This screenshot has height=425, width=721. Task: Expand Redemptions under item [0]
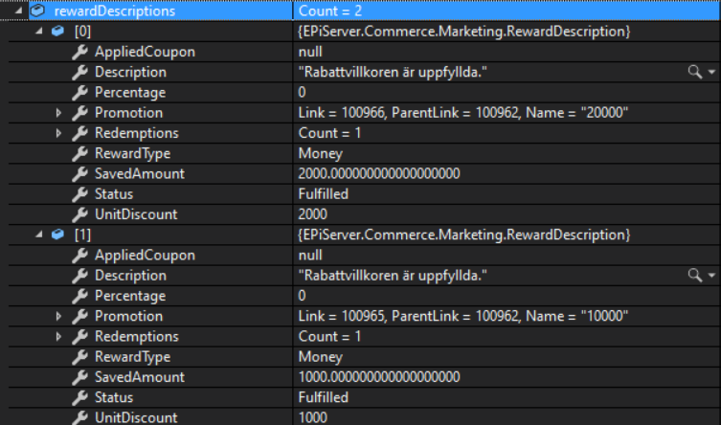(x=59, y=133)
